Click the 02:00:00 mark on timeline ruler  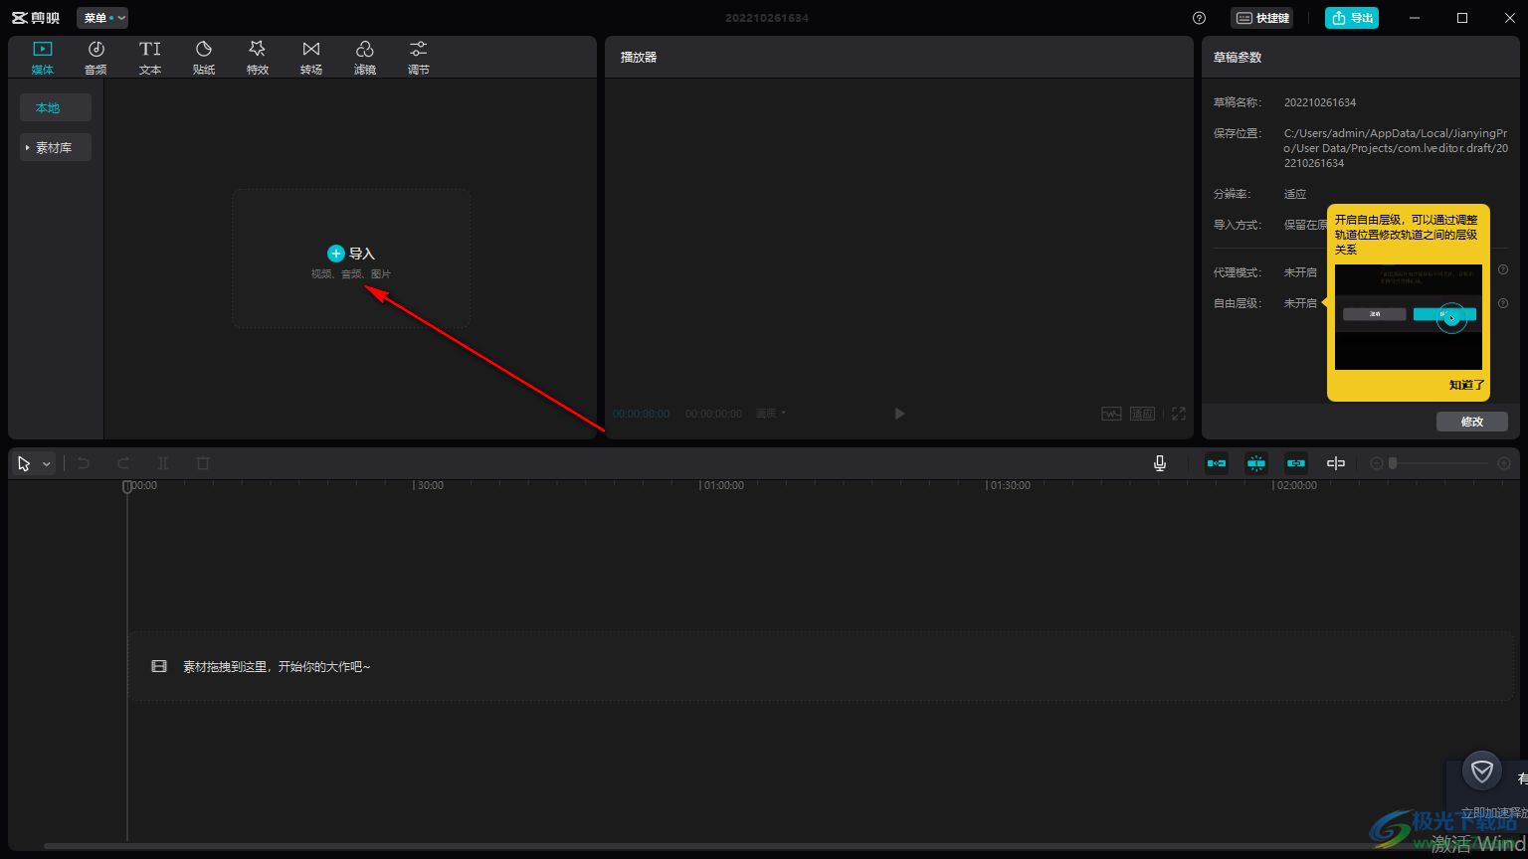[x=1296, y=486]
